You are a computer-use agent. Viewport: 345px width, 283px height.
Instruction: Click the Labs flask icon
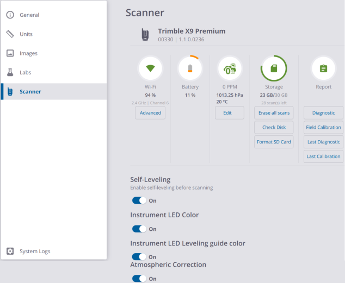[10, 72]
